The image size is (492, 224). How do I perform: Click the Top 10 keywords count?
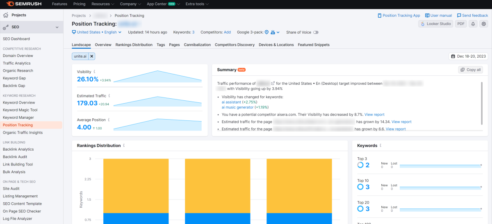[x=367, y=187]
